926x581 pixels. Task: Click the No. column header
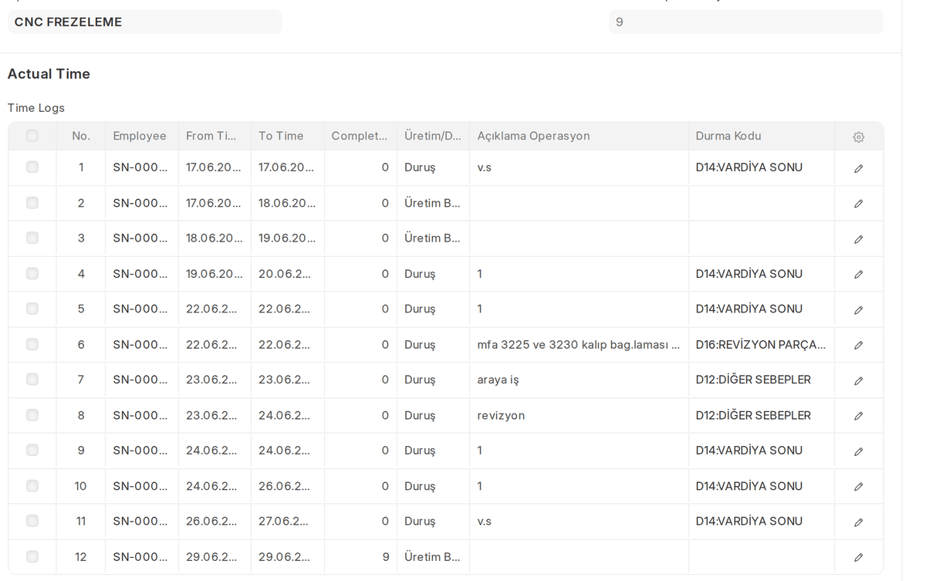tap(81, 136)
